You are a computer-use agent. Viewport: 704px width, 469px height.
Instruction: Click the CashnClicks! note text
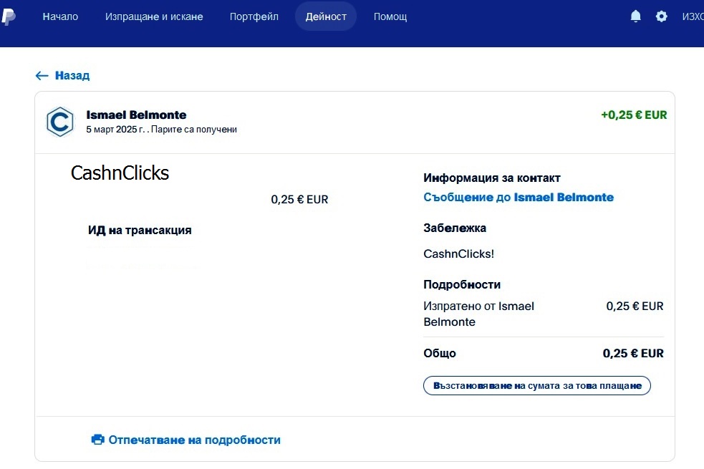pos(458,254)
